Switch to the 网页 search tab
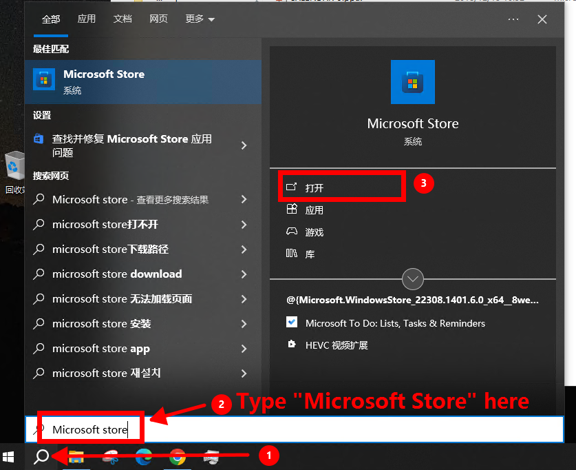Image resolution: width=576 pixels, height=470 pixels. pyautogui.click(x=158, y=19)
